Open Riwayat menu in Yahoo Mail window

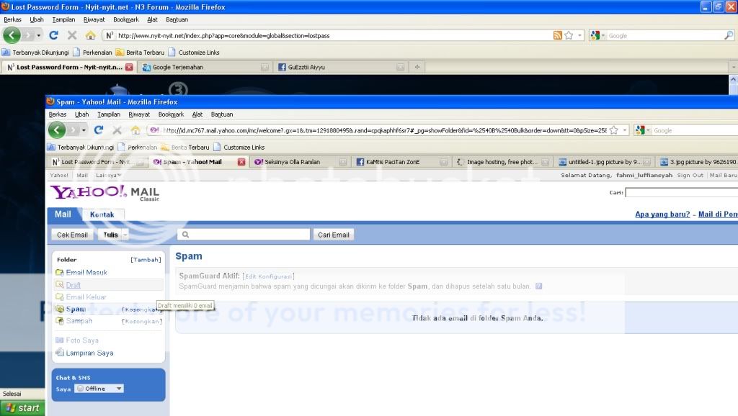click(139, 114)
